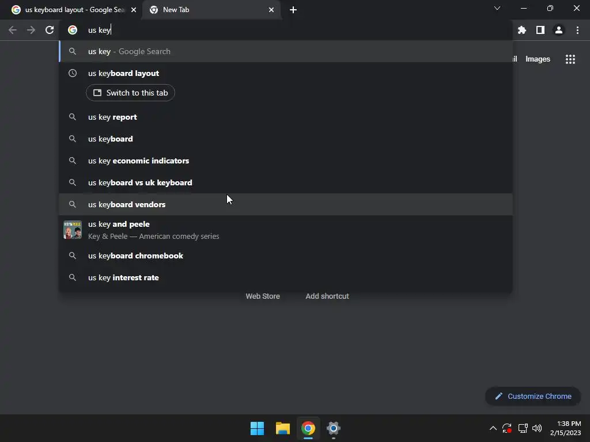
Task: Click the address bar text 'us key'
Action: 99,30
